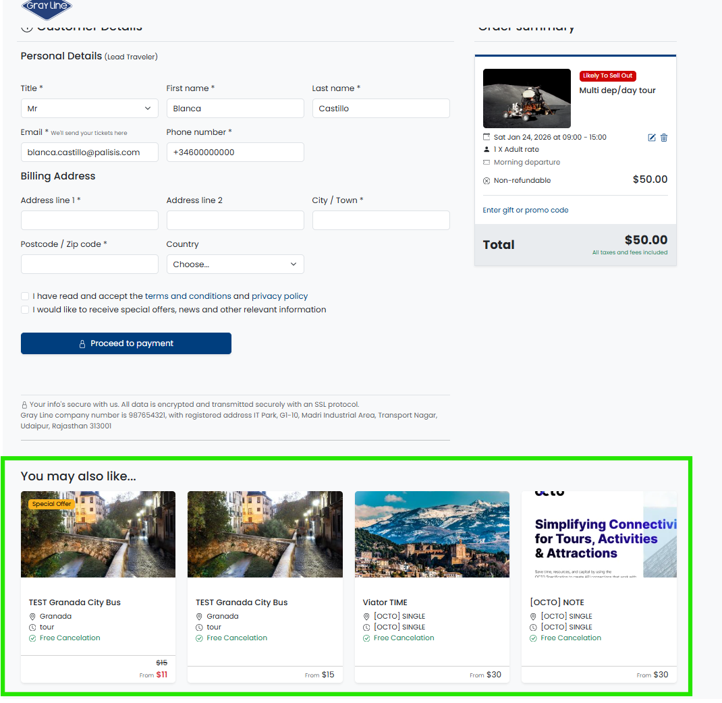This screenshot has width=722, height=703.
Task: Click the Gray Line logo
Action: pyautogui.click(x=47, y=8)
